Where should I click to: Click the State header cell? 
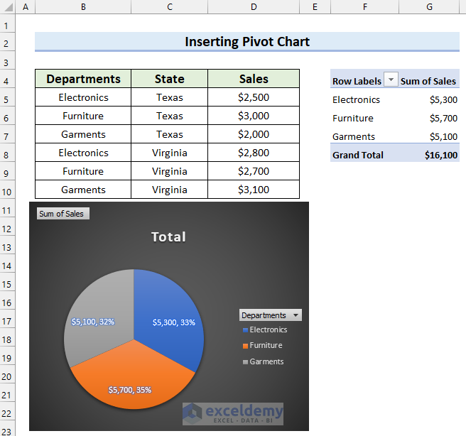click(x=169, y=79)
